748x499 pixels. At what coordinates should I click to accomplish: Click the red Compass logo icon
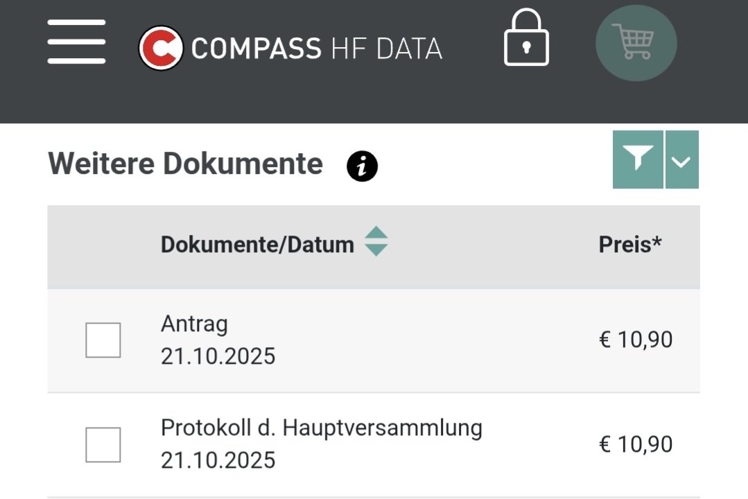tap(161, 48)
